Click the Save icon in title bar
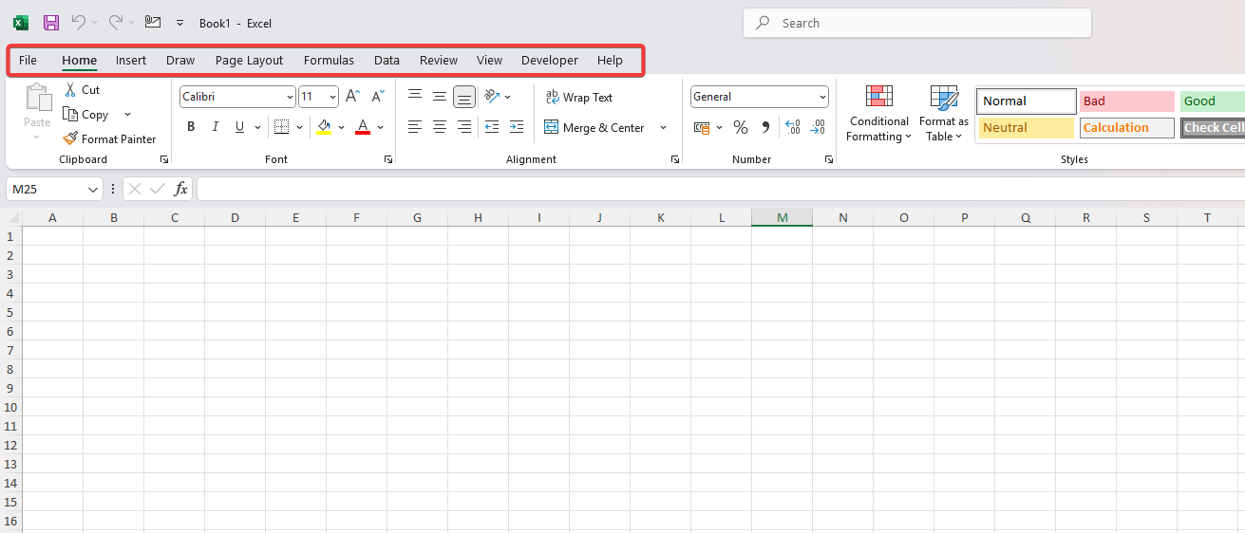Image resolution: width=1245 pixels, height=533 pixels. pos(51,23)
